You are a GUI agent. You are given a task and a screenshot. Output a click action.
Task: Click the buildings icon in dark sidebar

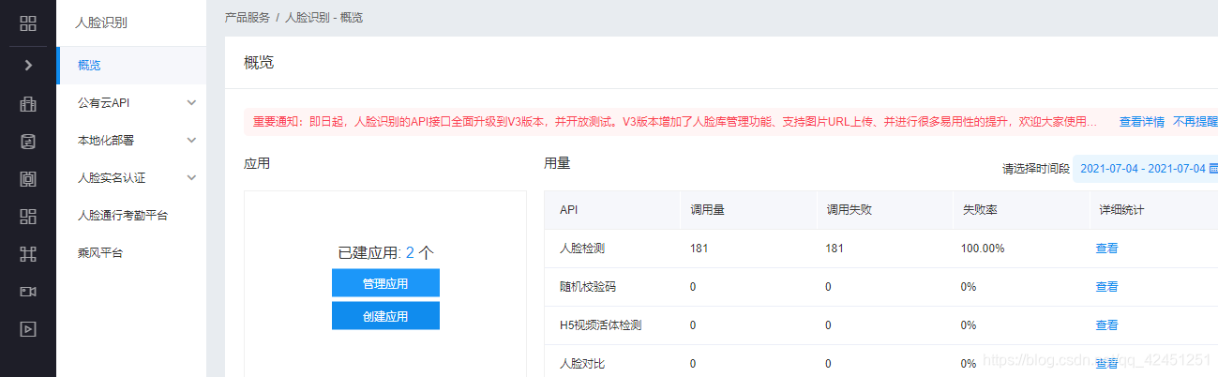pyautogui.click(x=28, y=103)
